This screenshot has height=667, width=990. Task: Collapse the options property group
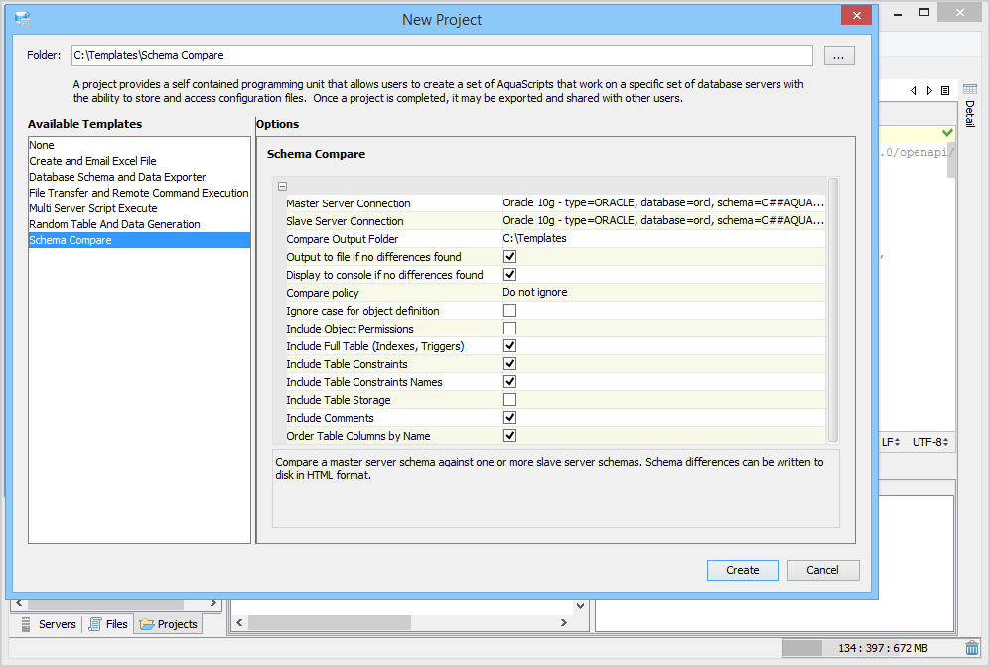click(283, 186)
